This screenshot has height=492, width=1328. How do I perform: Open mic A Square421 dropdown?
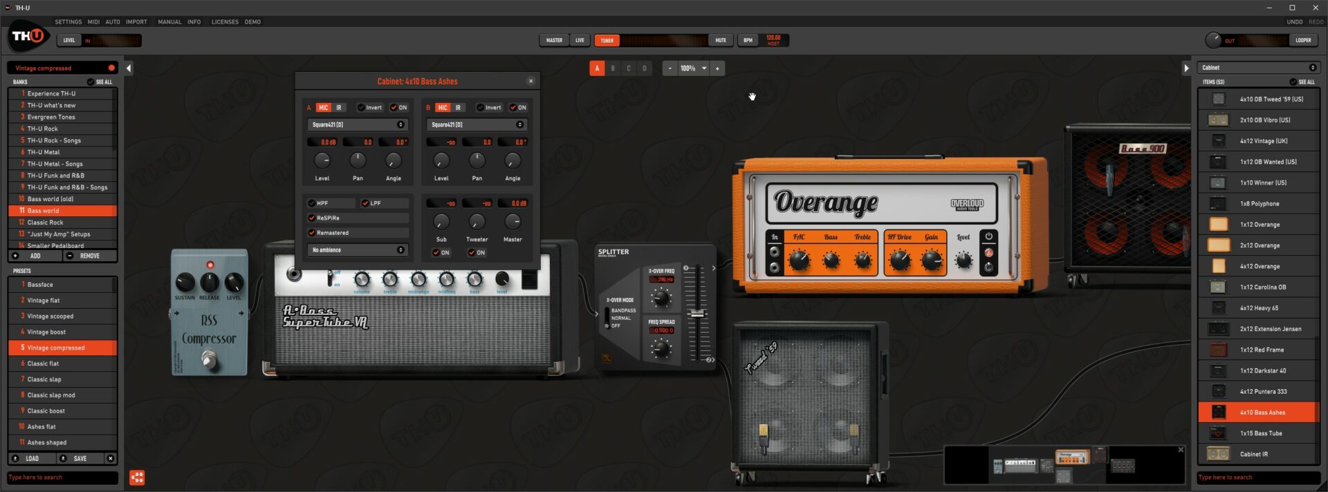click(x=358, y=124)
